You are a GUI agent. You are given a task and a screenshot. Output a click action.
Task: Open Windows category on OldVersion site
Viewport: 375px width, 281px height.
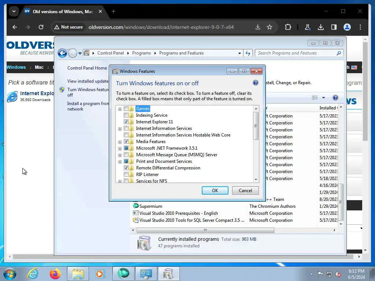[16, 67]
